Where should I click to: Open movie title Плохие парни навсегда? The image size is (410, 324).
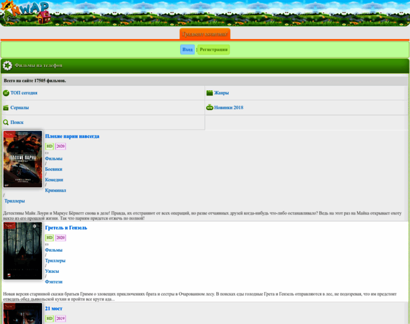(72, 137)
